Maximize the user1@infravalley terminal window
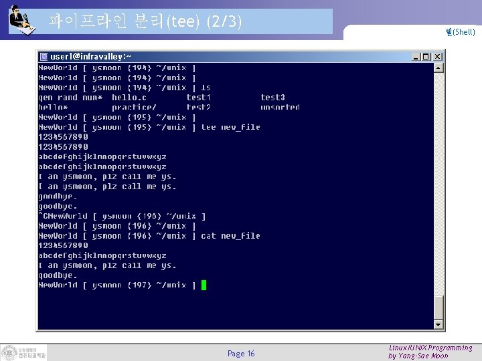This screenshot has width=482, height=361. (426, 57)
